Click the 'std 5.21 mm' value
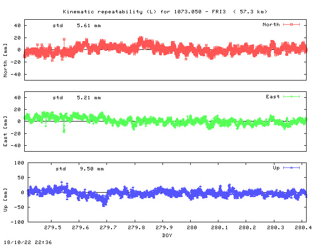Image resolution: width=317 pixels, height=245 pixels. (x=77, y=98)
